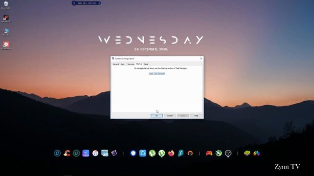Click the "To manage startup items" message text
The height and width of the screenshot is (176, 314).
(x=160, y=68)
